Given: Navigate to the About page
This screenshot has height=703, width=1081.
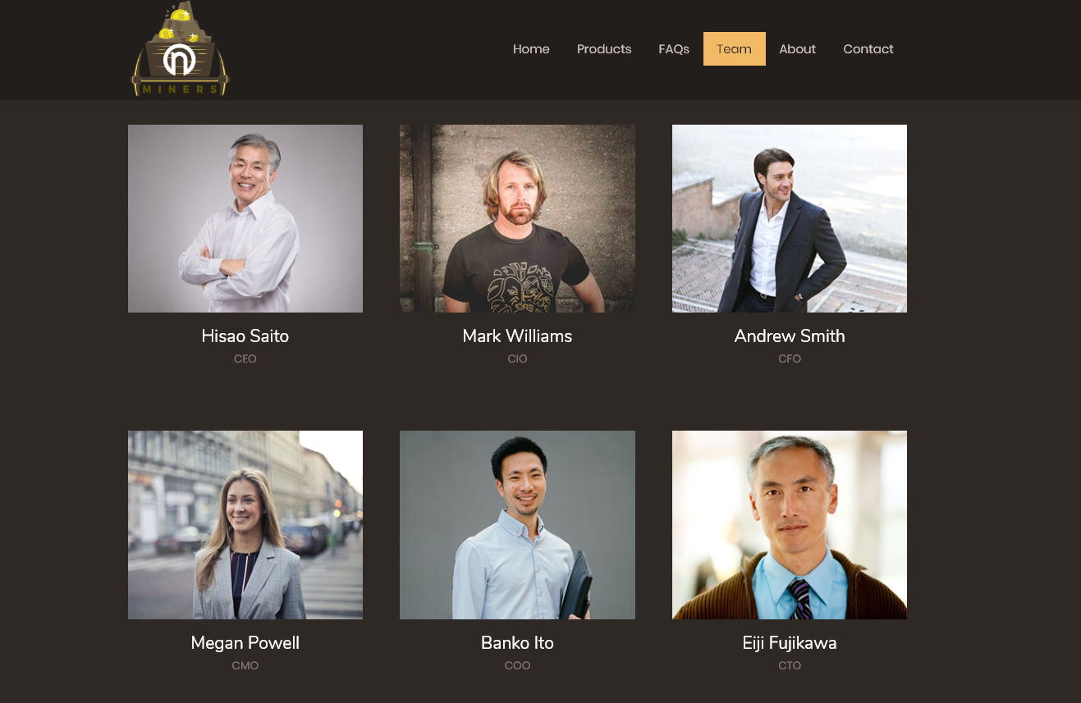Looking at the screenshot, I should 797,49.
